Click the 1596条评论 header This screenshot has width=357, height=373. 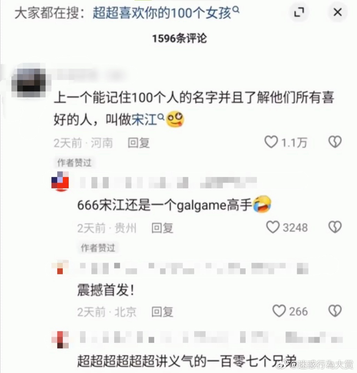pyautogui.click(x=180, y=38)
